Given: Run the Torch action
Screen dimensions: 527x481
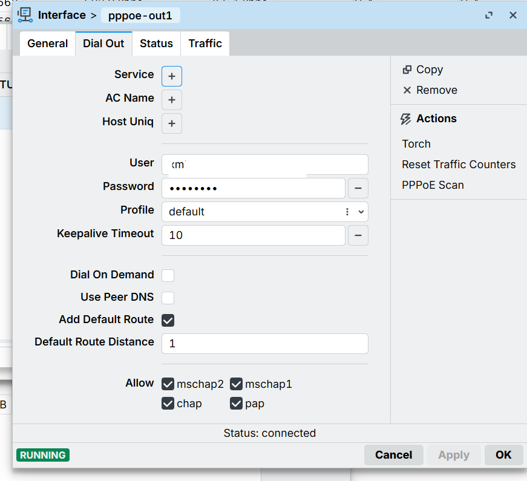Looking at the screenshot, I should point(416,144).
